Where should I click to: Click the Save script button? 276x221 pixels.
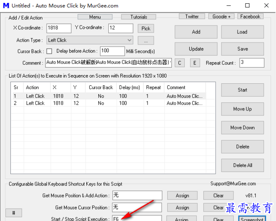click(243, 49)
